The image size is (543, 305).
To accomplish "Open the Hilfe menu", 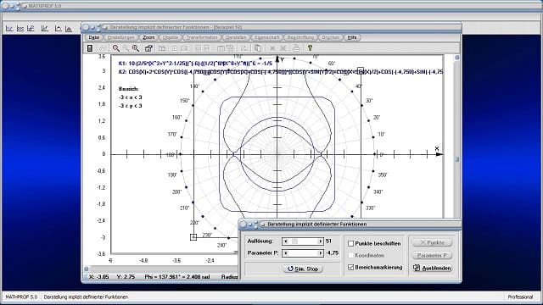I will pyautogui.click(x=352, y=37).
